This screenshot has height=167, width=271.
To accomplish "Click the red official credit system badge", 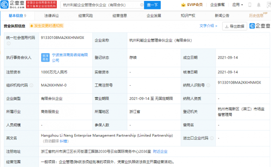I will point(41,4).
